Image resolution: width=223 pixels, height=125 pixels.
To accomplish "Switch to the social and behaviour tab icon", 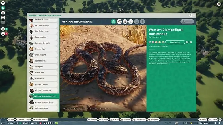I will (x=131, y=21).
